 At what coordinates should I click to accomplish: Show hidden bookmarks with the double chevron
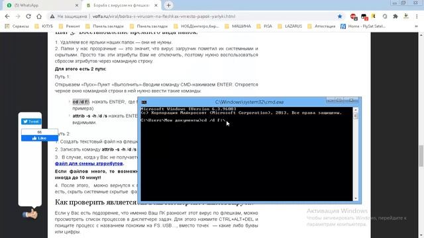416,26
